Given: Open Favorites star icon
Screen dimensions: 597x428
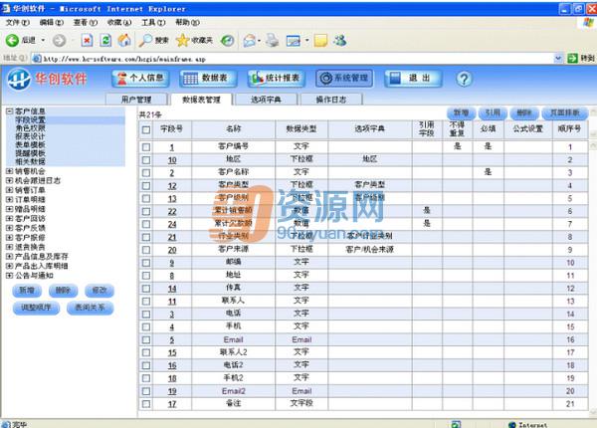Looking at the screenshot, I should pyautogui.click(x=183, y=40).
